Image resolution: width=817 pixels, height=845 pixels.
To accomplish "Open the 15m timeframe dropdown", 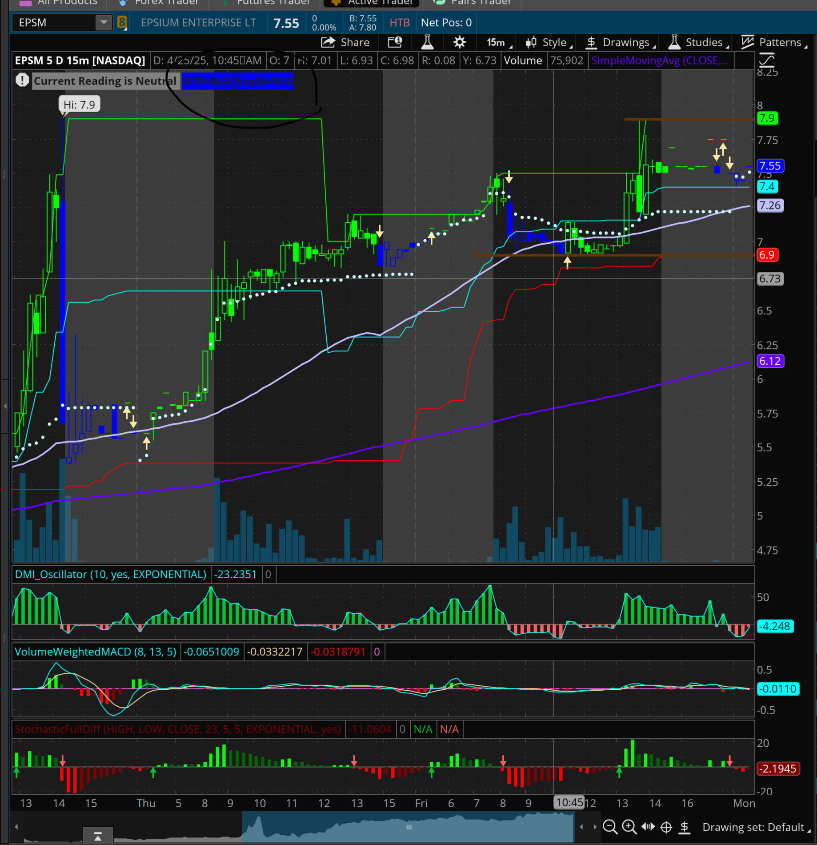I will tap(498, 43).
